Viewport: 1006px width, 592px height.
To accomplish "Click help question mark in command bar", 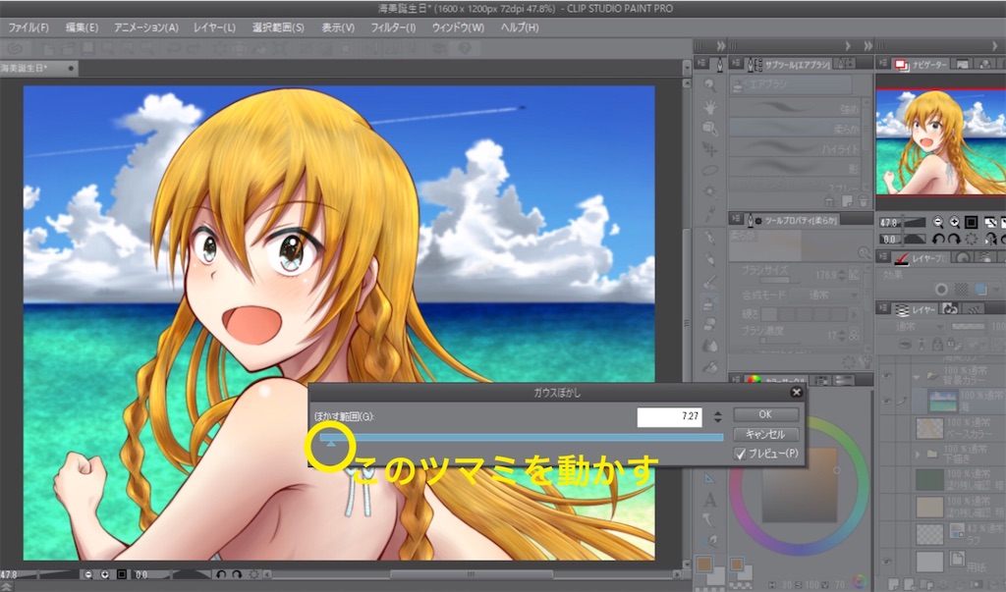I will [x=465, y=48].
